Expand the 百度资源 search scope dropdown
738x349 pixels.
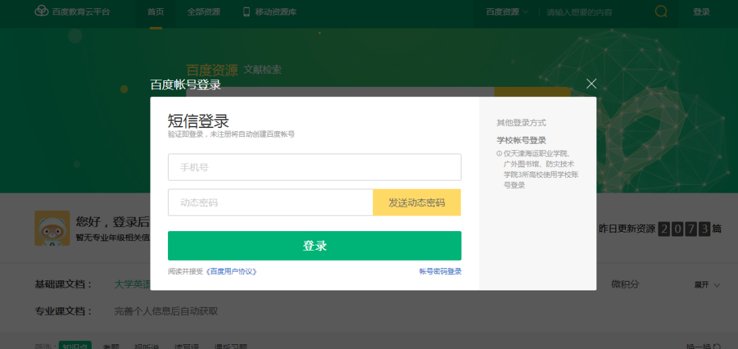click(x=507, y=11)
